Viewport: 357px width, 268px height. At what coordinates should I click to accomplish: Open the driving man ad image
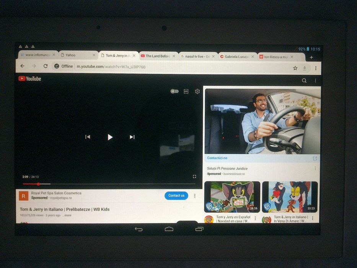tap(262, 121)
